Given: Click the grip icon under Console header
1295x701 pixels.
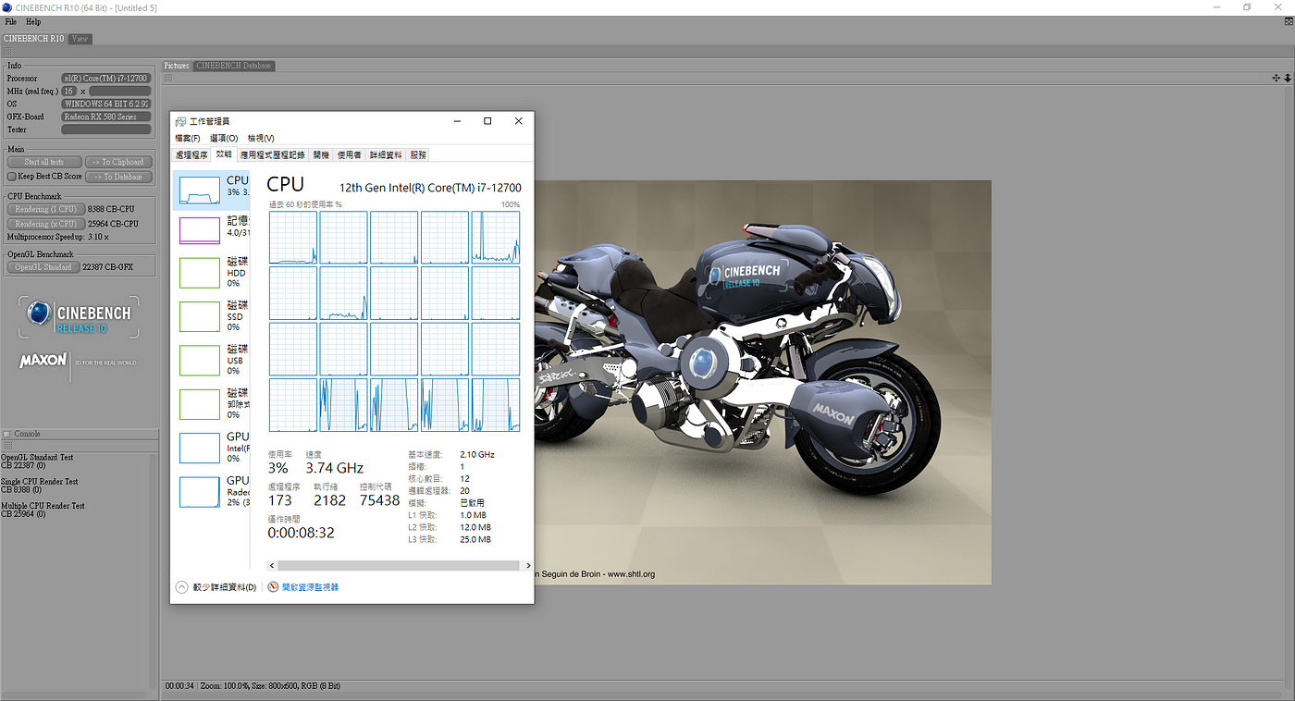Looking at the screenshot, I should [x=7, y=446].
